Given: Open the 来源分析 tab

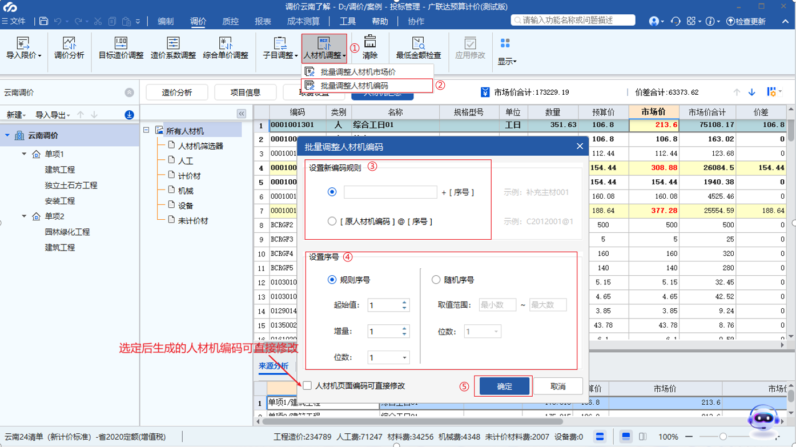Looking at the screenshot, I should point(274,365).
